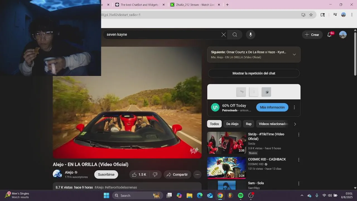Open Chrome profile avatar
357x201 pixels.
344,15
